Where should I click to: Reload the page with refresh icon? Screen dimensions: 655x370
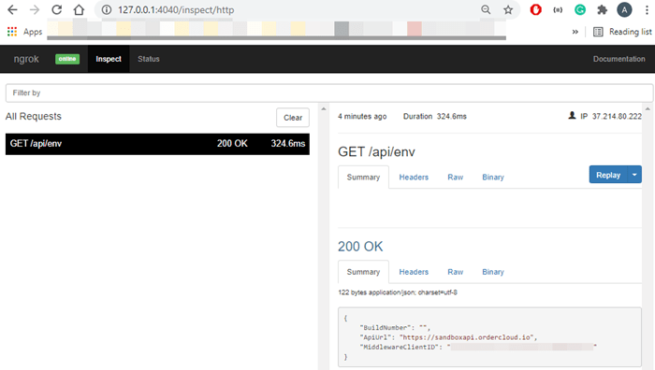point(57,9)
